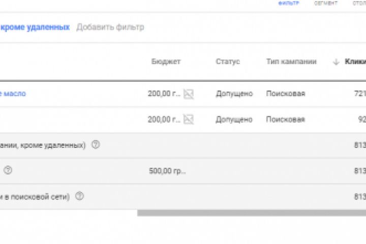Open help icon in 500,00 гр. row
This screenshot has height=244, width=366.
pyautogui.click(x=8, y=171)
